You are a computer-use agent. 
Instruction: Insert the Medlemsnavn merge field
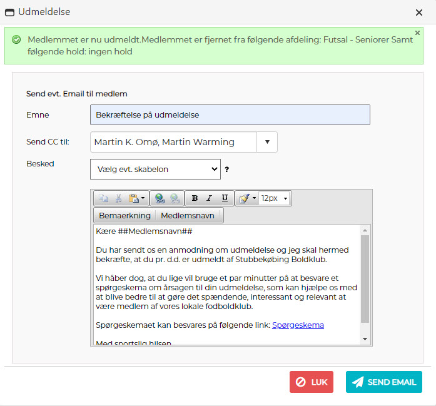coord(188,216)
